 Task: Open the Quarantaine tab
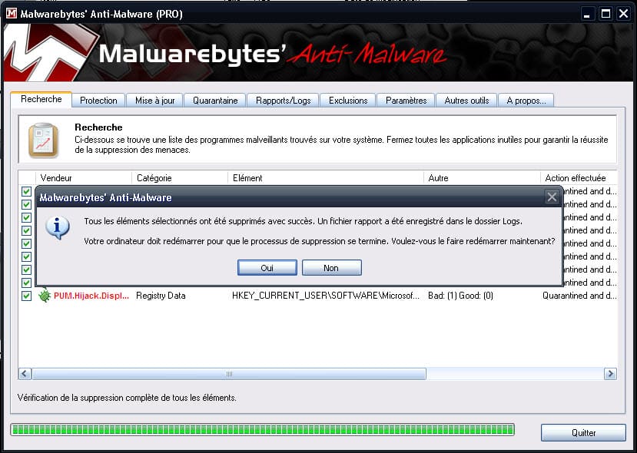(x=215, y=101)
